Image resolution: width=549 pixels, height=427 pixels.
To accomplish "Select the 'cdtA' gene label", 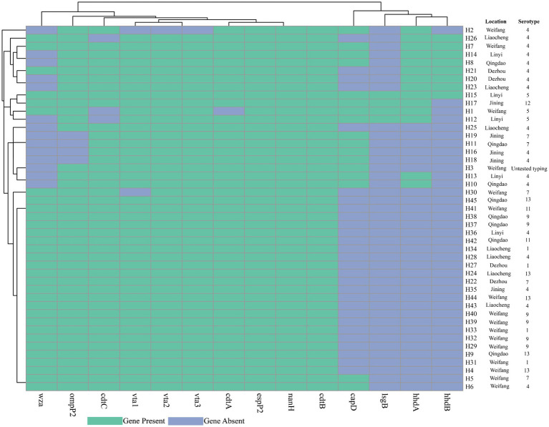I will [228, 401].
